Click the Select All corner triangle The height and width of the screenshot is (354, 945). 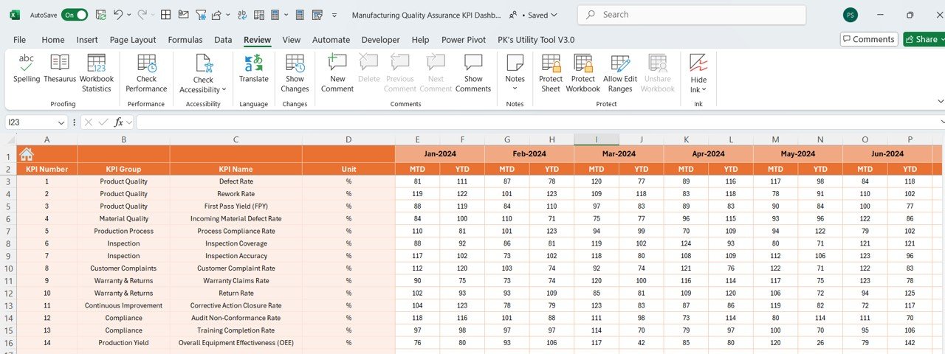point(11,139)
